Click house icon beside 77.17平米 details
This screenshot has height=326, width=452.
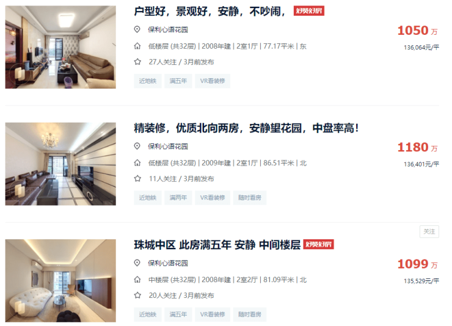click(137, 46)
